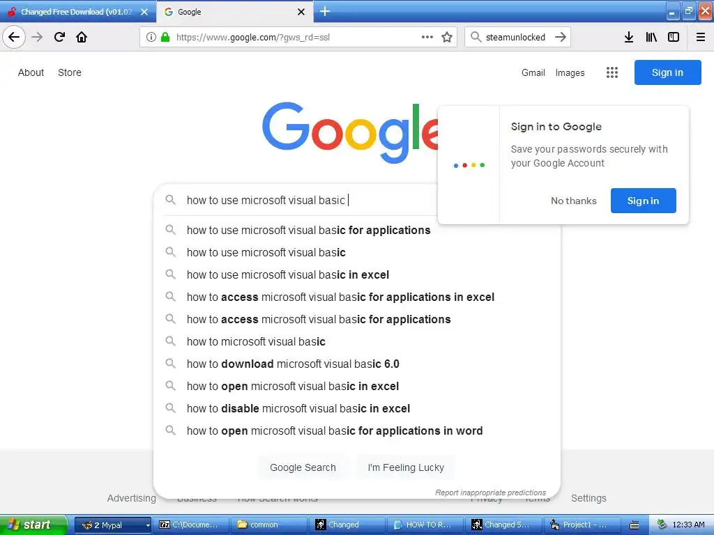Dismiss popup with No thanks
The width and height of the screenshot is (714, 535).
[573, 201]
